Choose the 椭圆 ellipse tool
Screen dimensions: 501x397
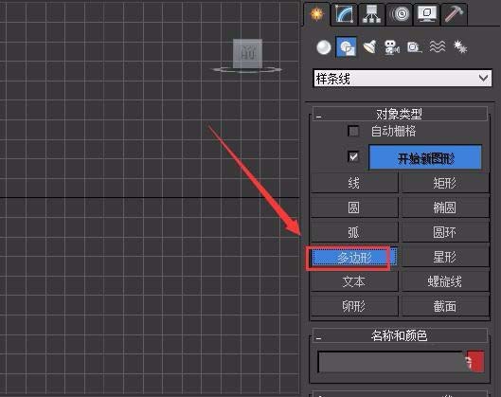tap(445, 208)
